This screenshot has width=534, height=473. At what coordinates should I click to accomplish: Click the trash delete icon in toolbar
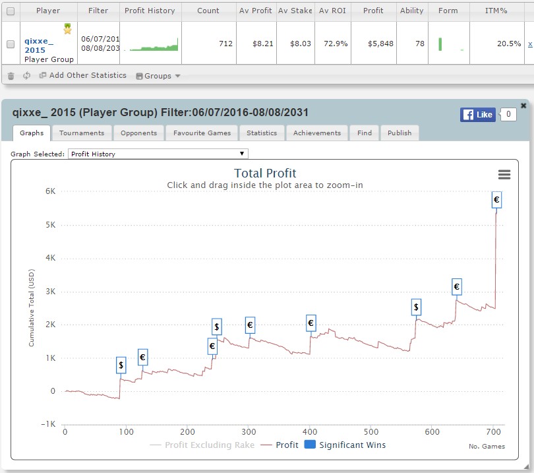pyautogui.click(x=11, y=76)
